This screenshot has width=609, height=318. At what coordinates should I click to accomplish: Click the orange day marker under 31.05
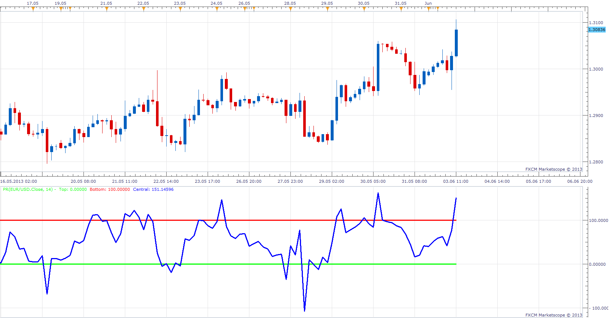[401, 9]
